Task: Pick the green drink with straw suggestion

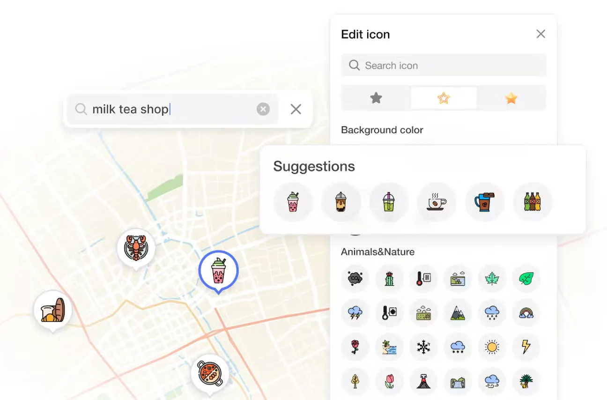Action: (389, 202)
